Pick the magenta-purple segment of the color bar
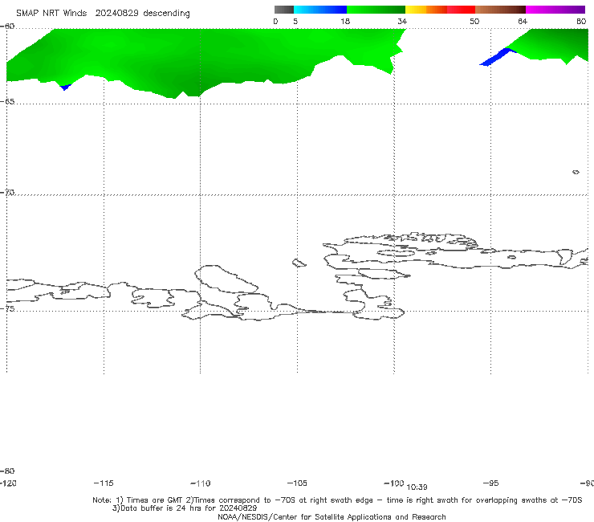 pos(555,10)
